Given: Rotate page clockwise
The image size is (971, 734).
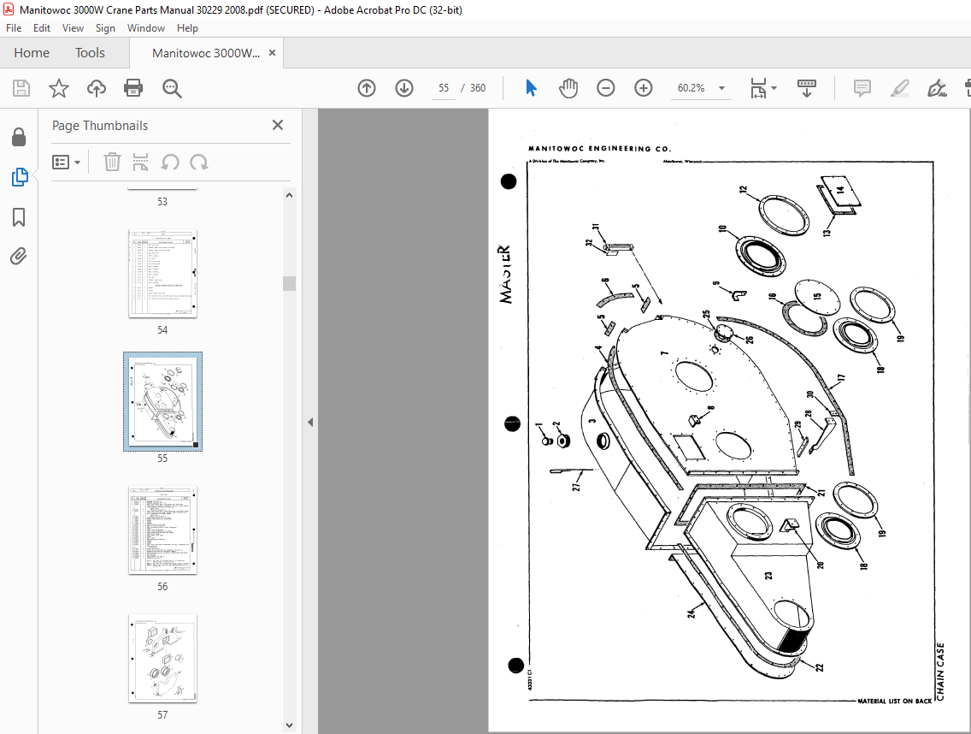Looking at the screenshot, I should coord(199,163).
